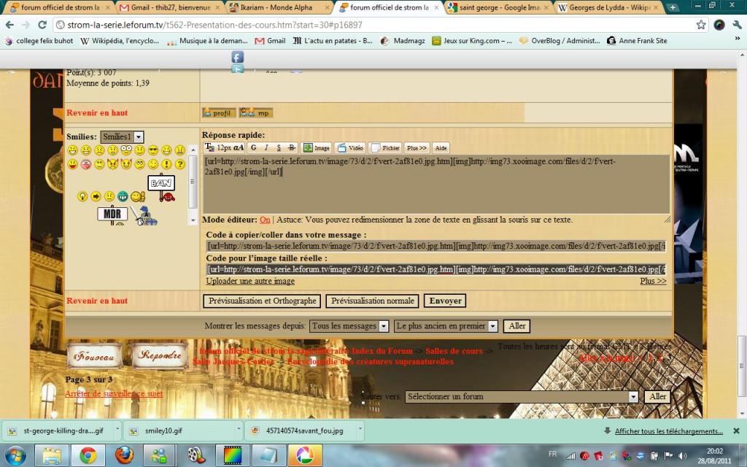
Task: Select the Code à copier/coller field
Action: point(436,246)
